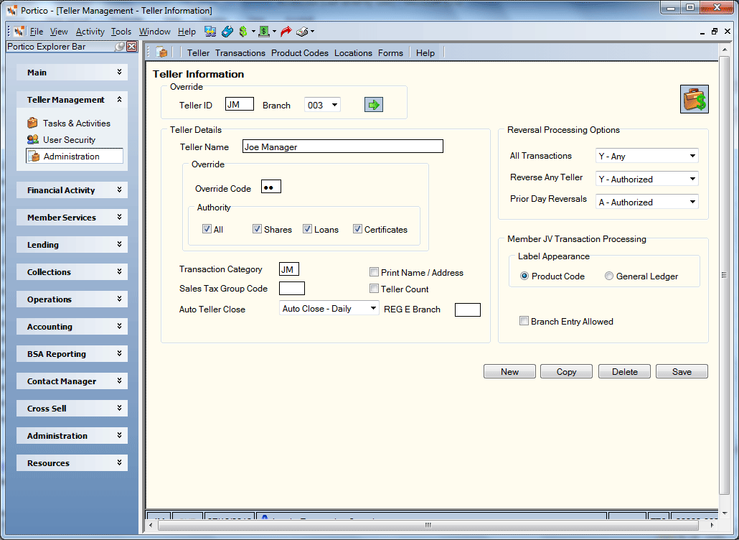Click the green arrow go button
The image size is (739, 540).
coord(374,105)
